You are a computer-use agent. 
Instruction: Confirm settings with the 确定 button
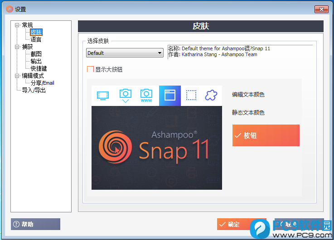pos(242,224)
